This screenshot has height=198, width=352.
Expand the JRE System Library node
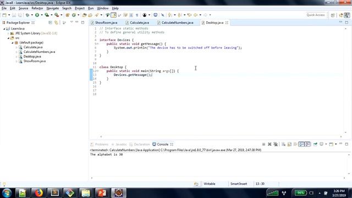8,34
